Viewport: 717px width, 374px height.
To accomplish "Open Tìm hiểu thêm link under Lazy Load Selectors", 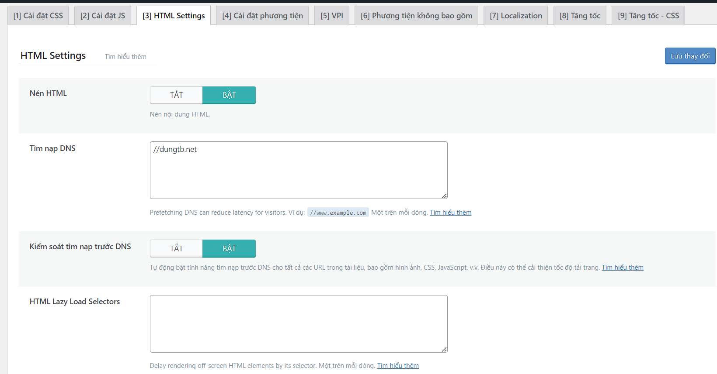I will [398, 366].
